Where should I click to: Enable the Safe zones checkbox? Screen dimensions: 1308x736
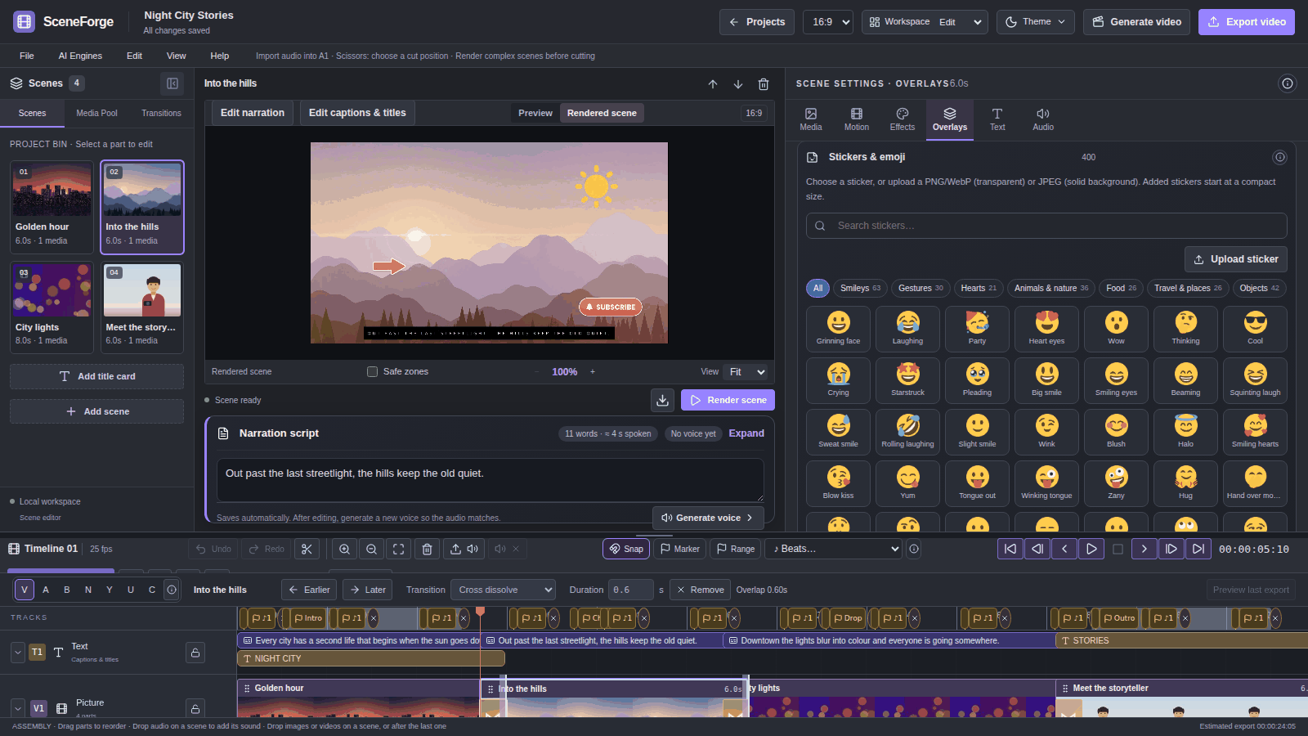pyautogui.click(x=372, y=371)
